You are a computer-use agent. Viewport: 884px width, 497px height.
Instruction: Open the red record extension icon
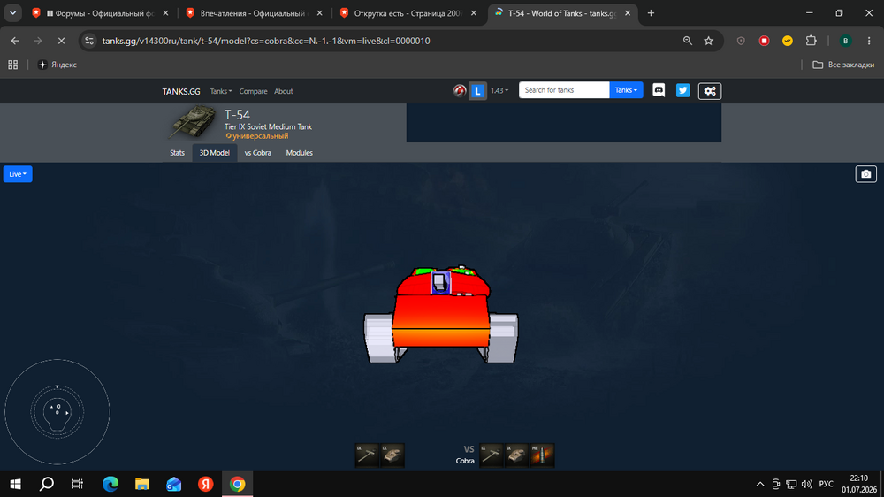(x=764, y=41)
